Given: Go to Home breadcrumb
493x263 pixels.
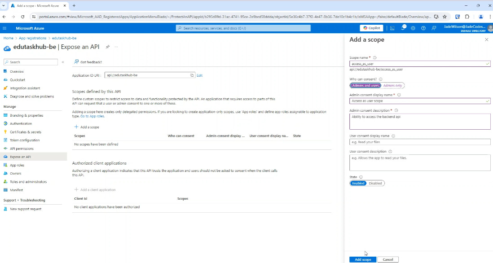Looking at the screenshot, I should coord(8,38).
